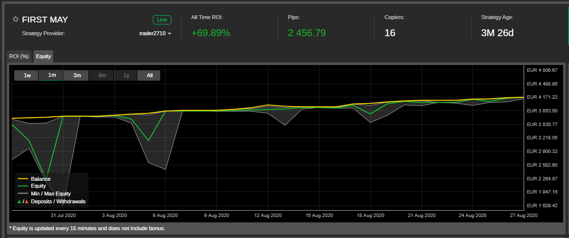The width and height of the screenshot is (569, 238).
Task: Click the 12 Aug 2020 axis date
Action: click(268, 216)
